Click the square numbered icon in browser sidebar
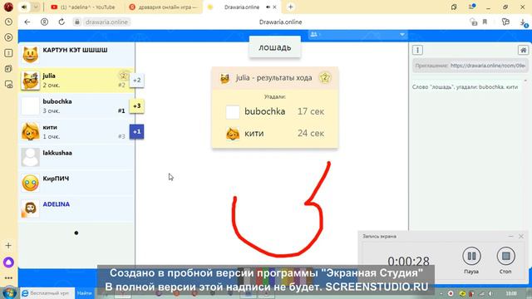 pyautogui.click(x=8, y=53)
